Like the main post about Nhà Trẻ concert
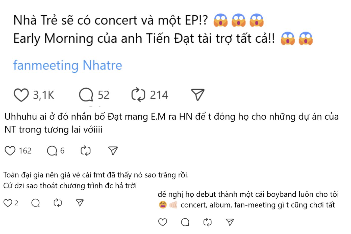Viewport: 351px width, 234px height. pyautogui.click(x=21, y=95)
